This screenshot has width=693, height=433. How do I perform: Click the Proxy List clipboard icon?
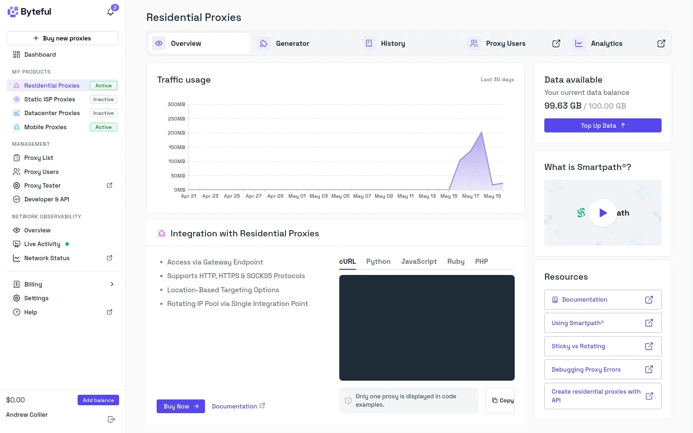click(x=17, y=158)
